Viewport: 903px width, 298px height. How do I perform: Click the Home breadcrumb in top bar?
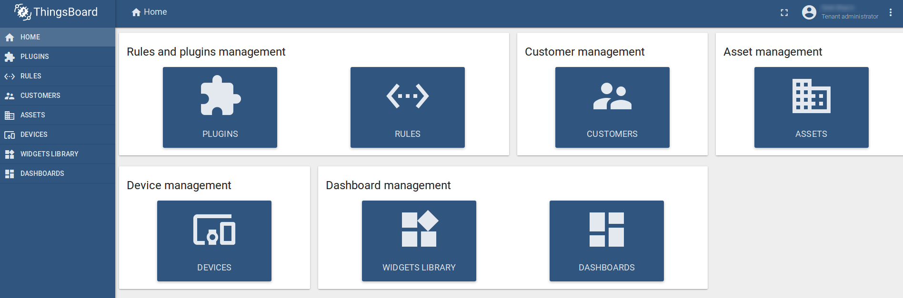(150, 12)
